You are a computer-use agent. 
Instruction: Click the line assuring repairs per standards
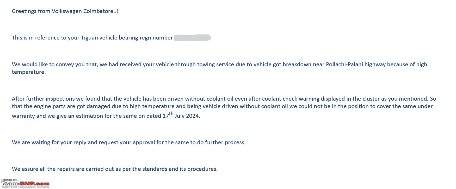[x=115, y=169]
